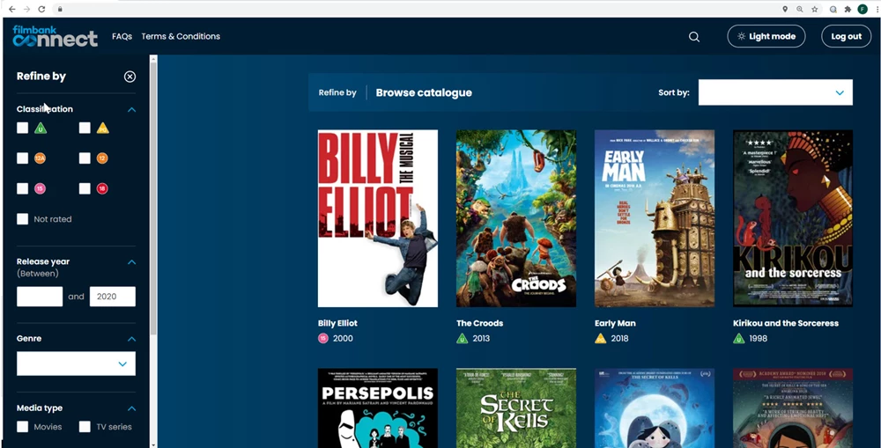
Task: Click the sidebar vertical scrollbar
Action: tap(153, 196)
